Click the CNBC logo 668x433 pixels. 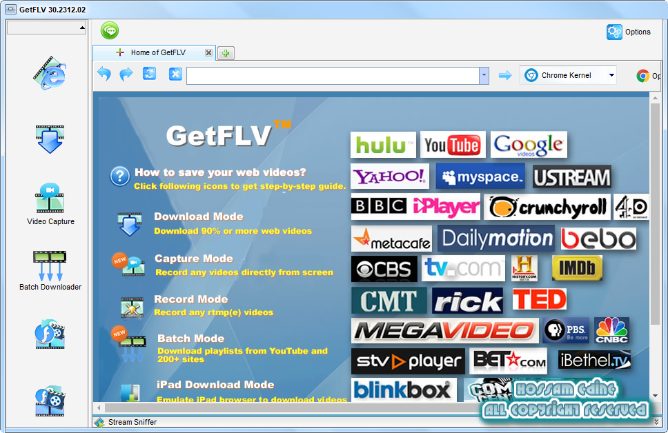(612, 330)
